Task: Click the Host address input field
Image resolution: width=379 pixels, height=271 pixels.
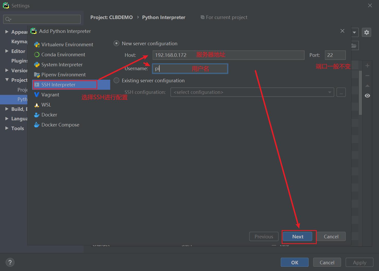Action: click(228, 55)
